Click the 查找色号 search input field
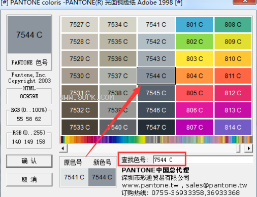The height and width of the screenshot is (197, 257). 203,160
